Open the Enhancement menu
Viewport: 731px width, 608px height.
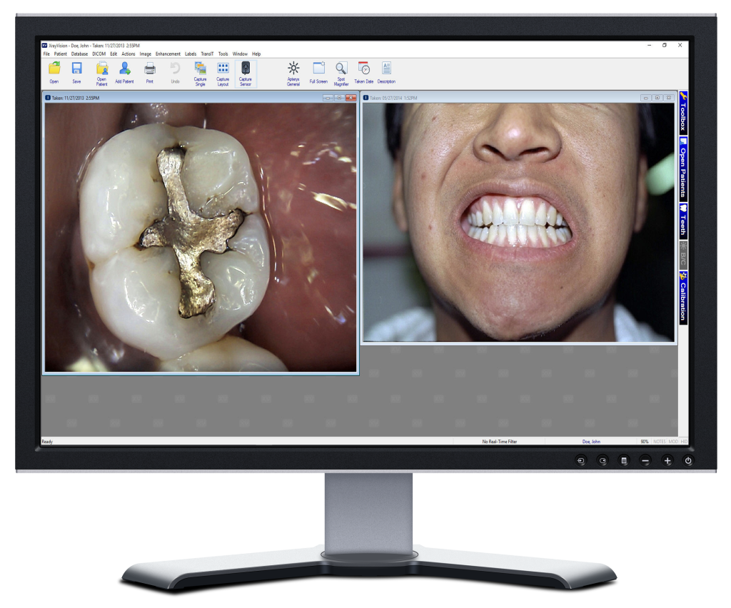(168, 54)
